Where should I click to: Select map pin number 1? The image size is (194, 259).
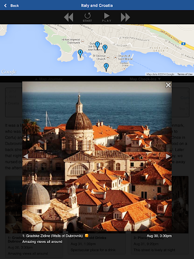97,46
